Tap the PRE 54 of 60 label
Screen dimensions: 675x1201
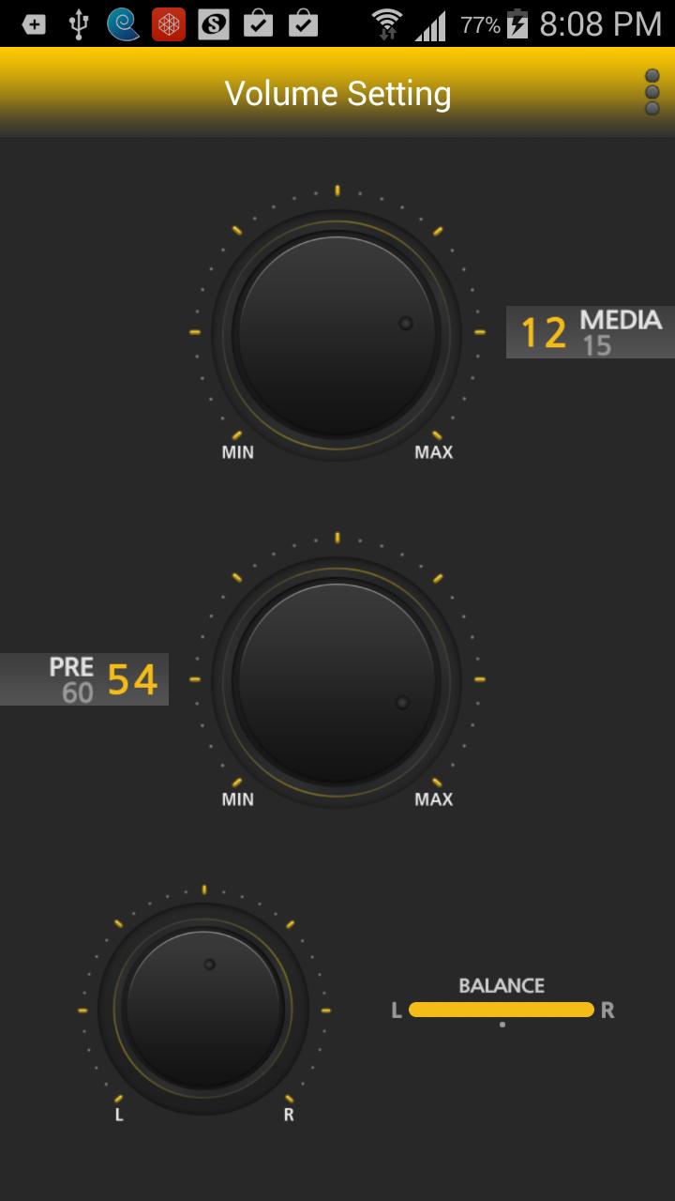(84, 679)
